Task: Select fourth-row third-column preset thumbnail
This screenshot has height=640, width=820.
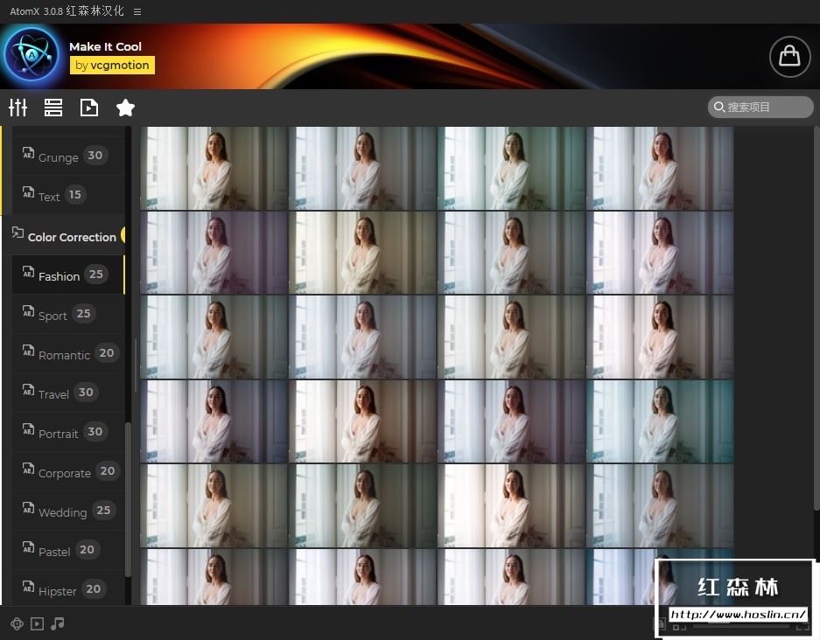Action: coord(511,421)
